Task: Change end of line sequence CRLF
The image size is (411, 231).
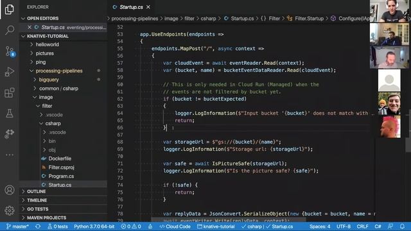Action: pos(362,227)
